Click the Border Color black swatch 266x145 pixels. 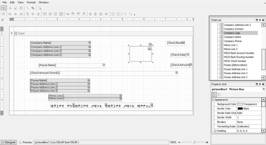click(240, 108)
